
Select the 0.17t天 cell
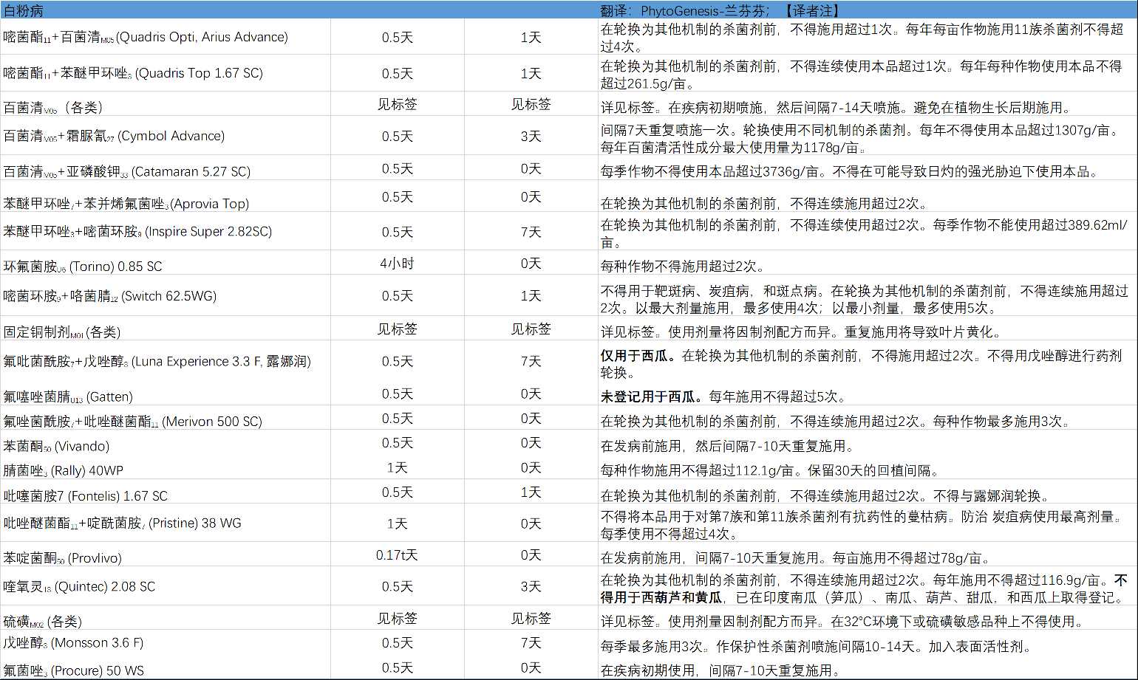click(x=398, y=555)
